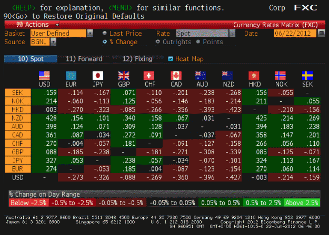Click the HKD Hong Kong flag icon

coord(254,76)
